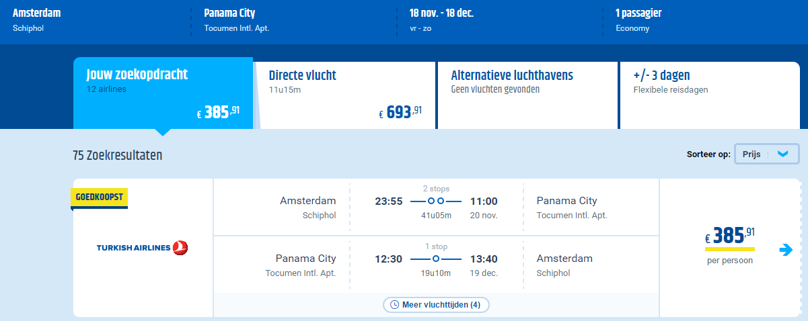Click the Turkish Airlines logo
Viewport: 808px width, 321px height.
pyautogui.click(x=143, y=248)
